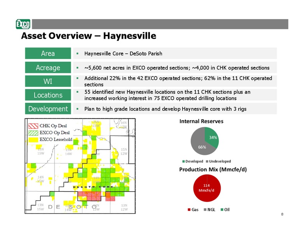
Task: Click the 55 identified new Haynesville locations text
Action: click(167, 95)
